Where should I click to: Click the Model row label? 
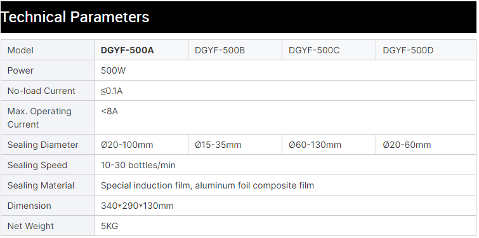[x=20, y=50]
